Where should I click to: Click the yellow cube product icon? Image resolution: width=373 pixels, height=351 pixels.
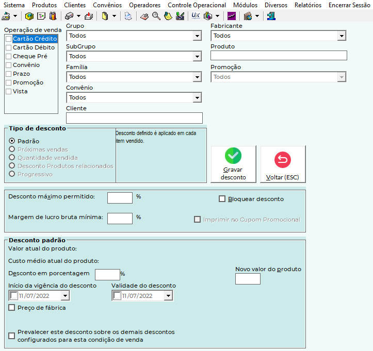[x=29, y=16]
